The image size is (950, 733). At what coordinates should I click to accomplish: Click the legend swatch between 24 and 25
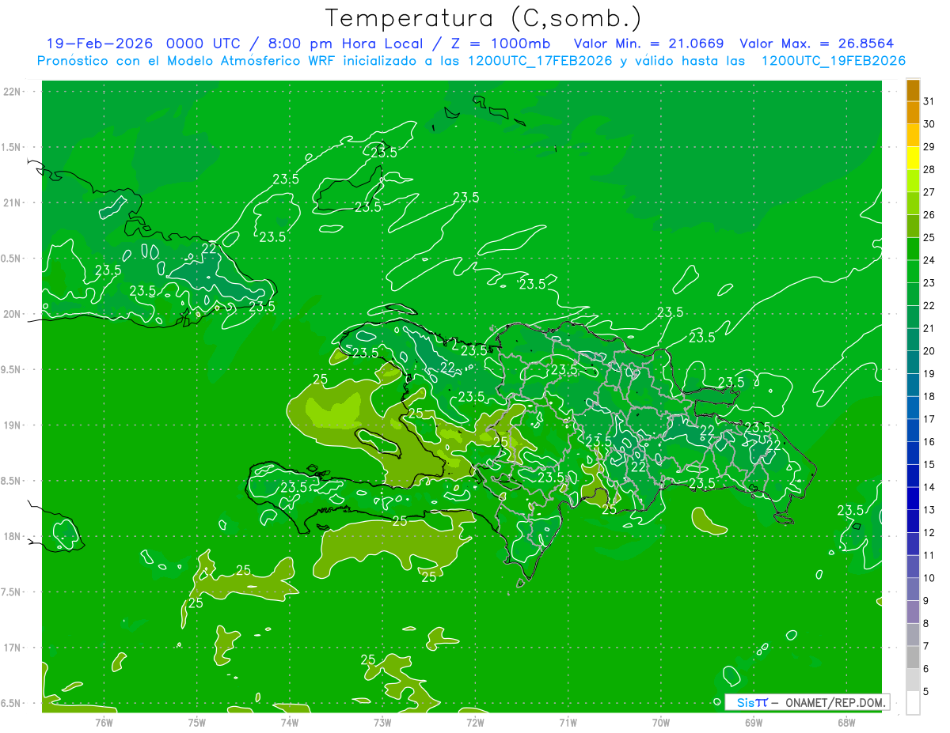pos(913,249)
